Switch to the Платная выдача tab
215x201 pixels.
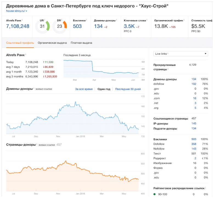click(81, 43)
